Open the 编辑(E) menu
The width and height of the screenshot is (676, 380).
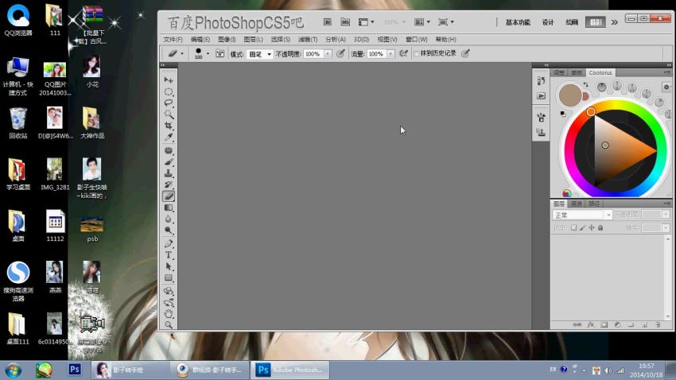pyautogui.click(x=200, y=39)
